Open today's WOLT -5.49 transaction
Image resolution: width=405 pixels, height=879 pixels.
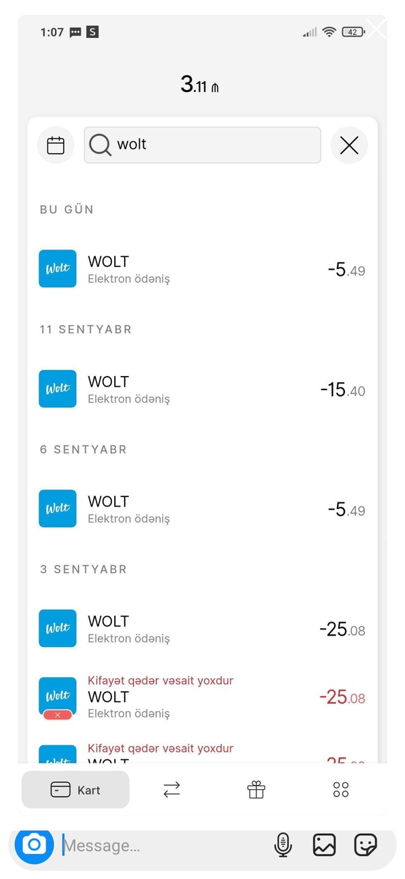pyautogui.click(x=202, y=269)
